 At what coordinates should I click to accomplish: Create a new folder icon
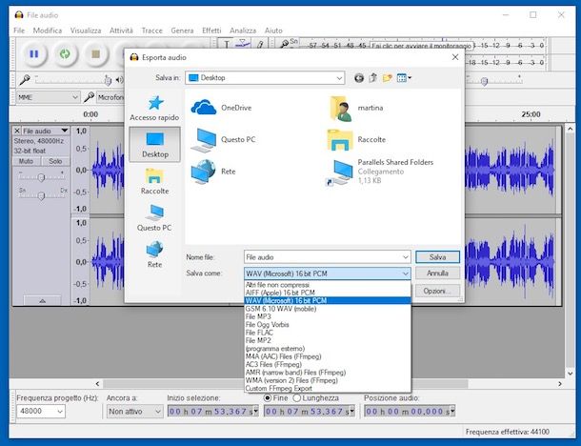click(388, 78)
